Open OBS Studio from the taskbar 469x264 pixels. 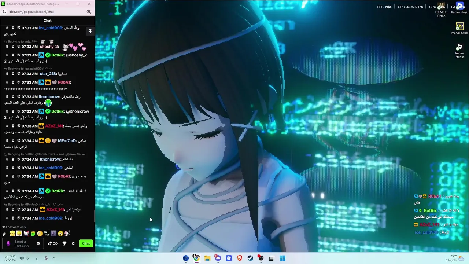[x=261, y=258]
